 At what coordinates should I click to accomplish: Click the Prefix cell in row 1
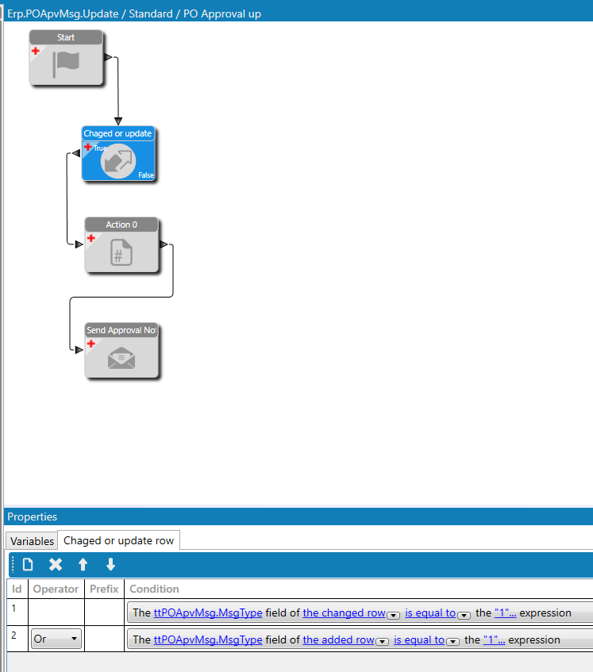[x=104, y=612]
